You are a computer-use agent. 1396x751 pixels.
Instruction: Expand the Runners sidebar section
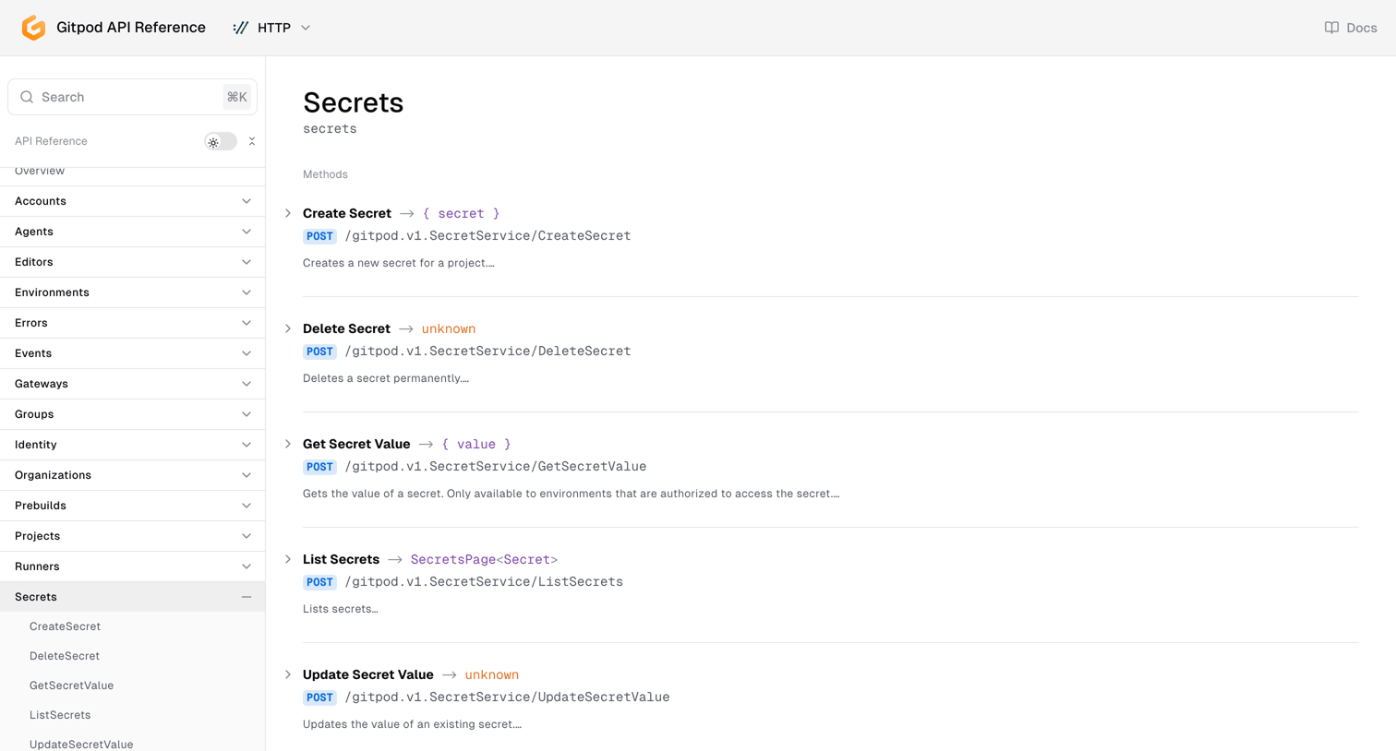coord(132,566)
